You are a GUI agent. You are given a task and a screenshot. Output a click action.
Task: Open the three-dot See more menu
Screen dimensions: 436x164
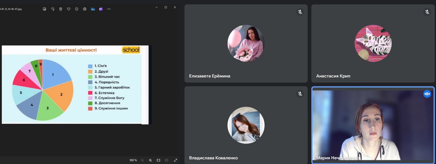(109, 9)
